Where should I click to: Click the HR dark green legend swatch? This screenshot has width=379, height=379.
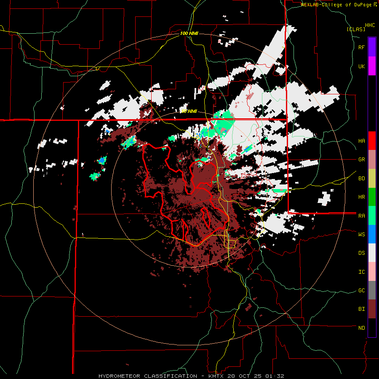coord(372,197)
